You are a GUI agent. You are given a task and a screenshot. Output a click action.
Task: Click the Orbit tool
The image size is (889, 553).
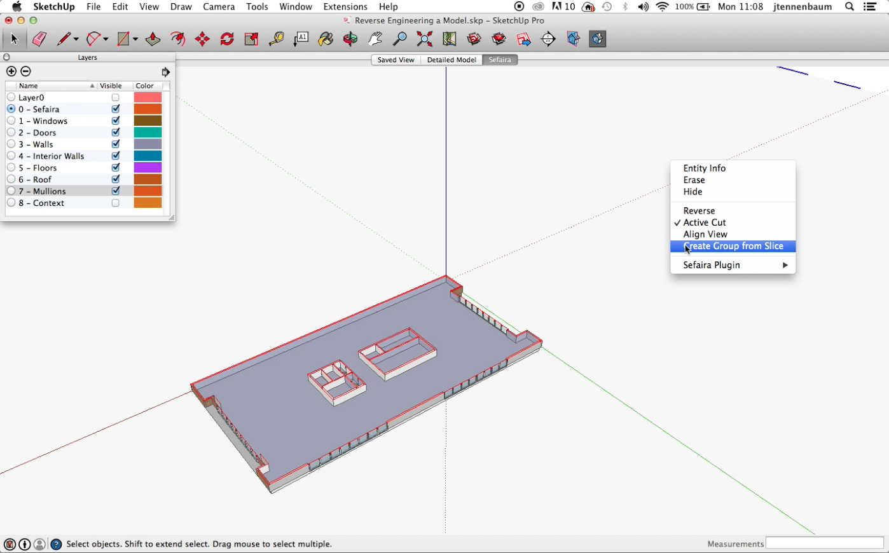coord(350,39)
